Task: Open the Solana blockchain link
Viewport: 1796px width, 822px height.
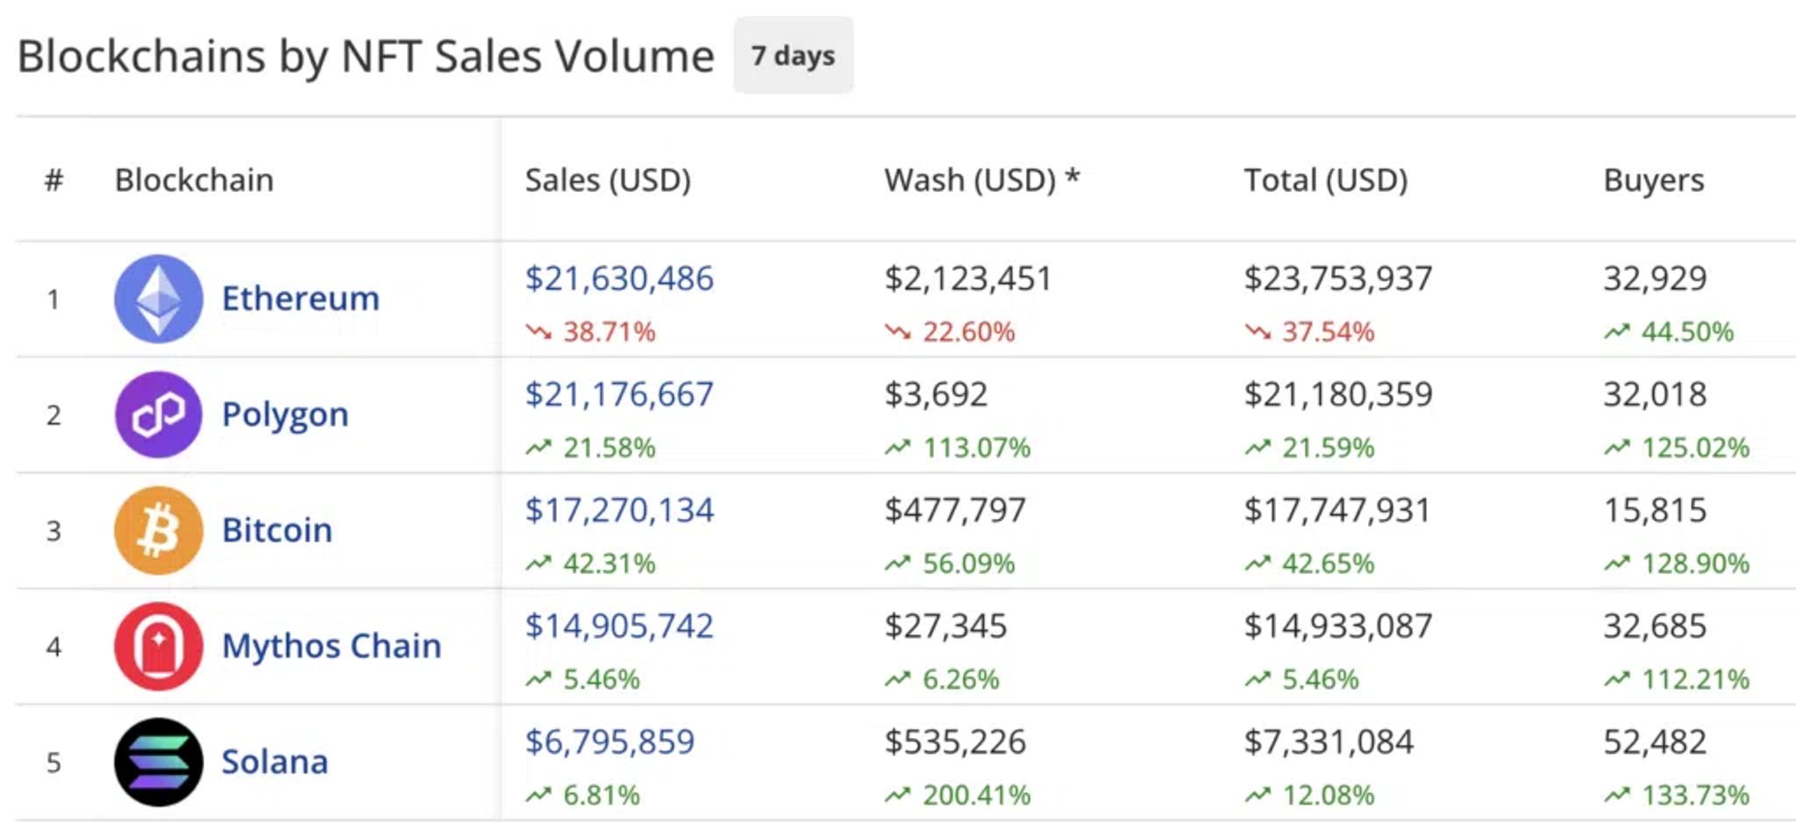Action: tap(274, 762)
